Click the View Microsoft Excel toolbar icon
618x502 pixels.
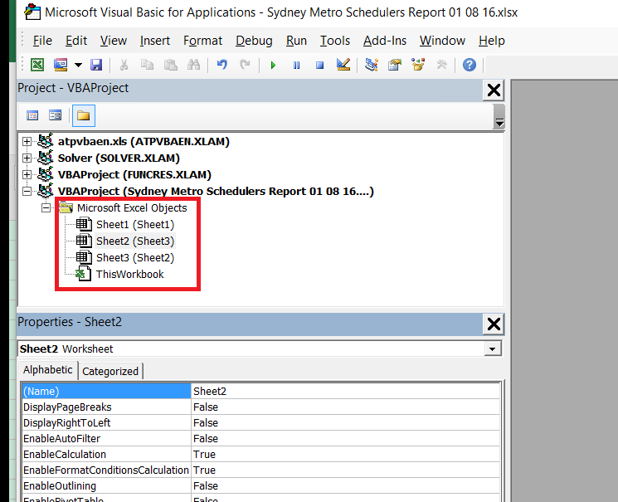click(37, 65)
